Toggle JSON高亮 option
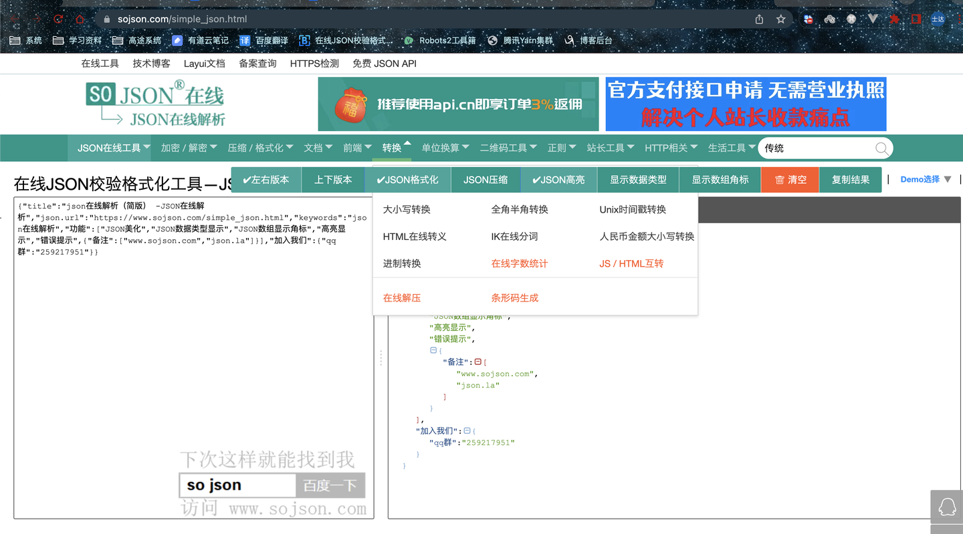The width and height of the screenshot is (963, 534). click(x=558, y=180)
